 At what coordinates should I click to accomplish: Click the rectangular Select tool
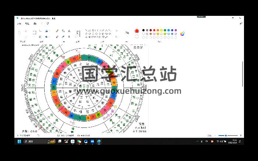pyautogui.click(x=34, y=32)
